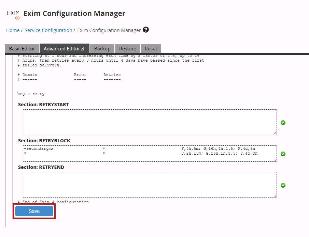This screenshot has width=309, height=237.
Task: Click the 'begin retry' config line
Action: [31, 94]
